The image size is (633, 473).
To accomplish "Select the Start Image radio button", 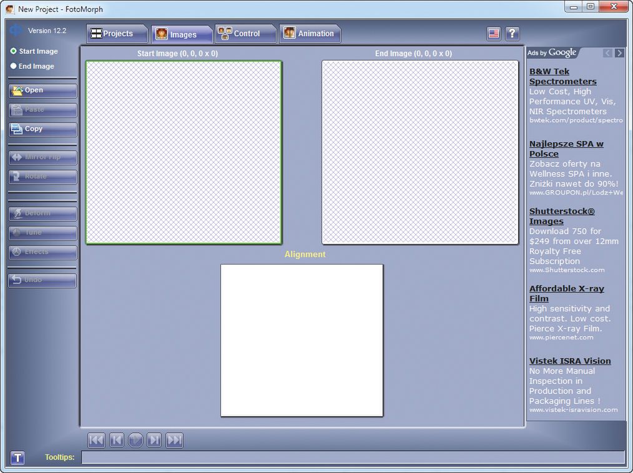I will 13,51.
